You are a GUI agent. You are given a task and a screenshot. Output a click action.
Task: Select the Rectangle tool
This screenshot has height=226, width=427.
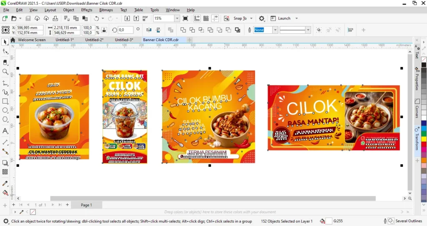coord(5,101)
